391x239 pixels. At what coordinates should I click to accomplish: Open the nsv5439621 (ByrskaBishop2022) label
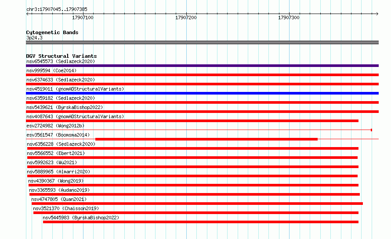(x=65, y=107)
